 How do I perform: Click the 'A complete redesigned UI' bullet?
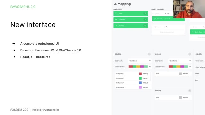coord(39,43)
